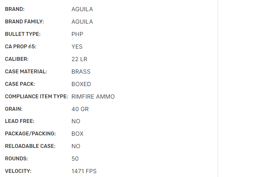Click the COMPLIANCE ITEM TYPE label

click(36, 97)
